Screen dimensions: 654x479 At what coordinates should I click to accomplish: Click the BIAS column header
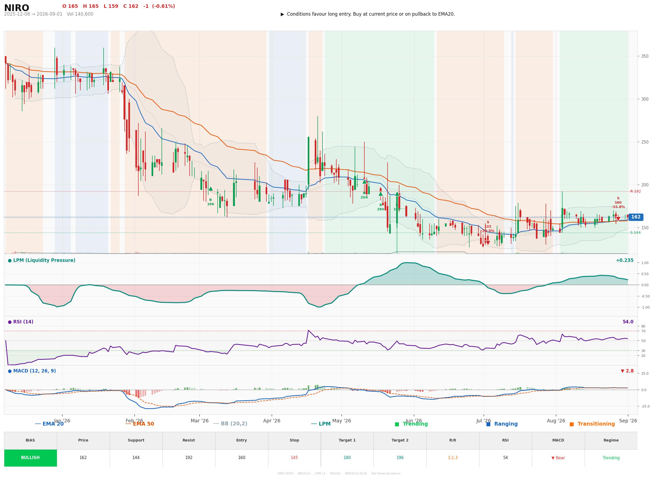tap(30, 440)
